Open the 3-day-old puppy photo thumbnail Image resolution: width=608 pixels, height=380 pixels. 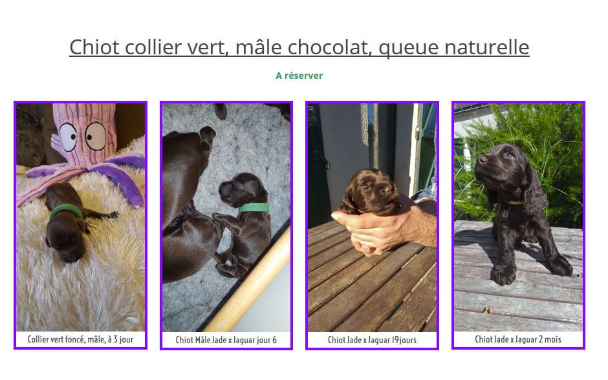pos(80,217)
